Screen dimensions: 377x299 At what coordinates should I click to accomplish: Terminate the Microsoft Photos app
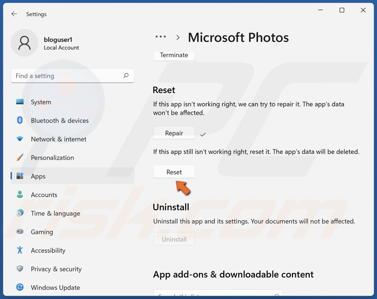[x=174, y=55]
